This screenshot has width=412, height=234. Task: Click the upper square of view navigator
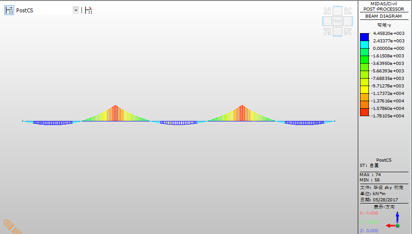338,11
